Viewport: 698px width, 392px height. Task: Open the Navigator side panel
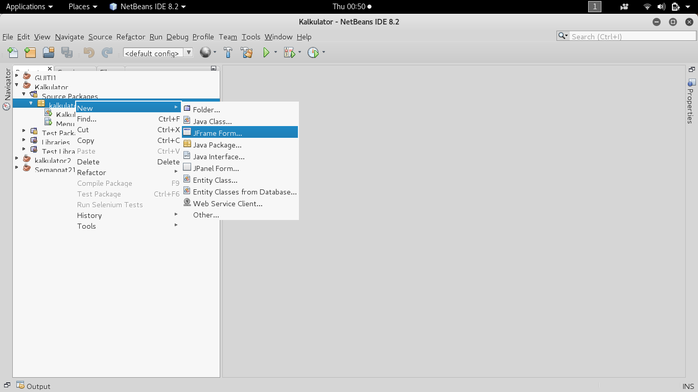click(7, 90)
